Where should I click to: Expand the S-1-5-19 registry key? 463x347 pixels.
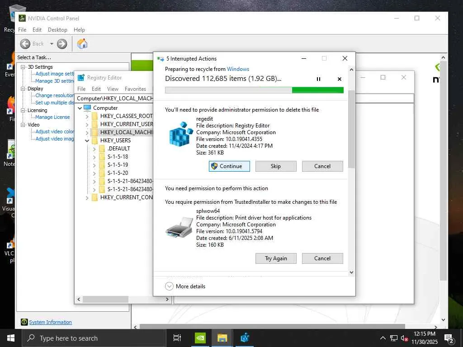(94, 165)
